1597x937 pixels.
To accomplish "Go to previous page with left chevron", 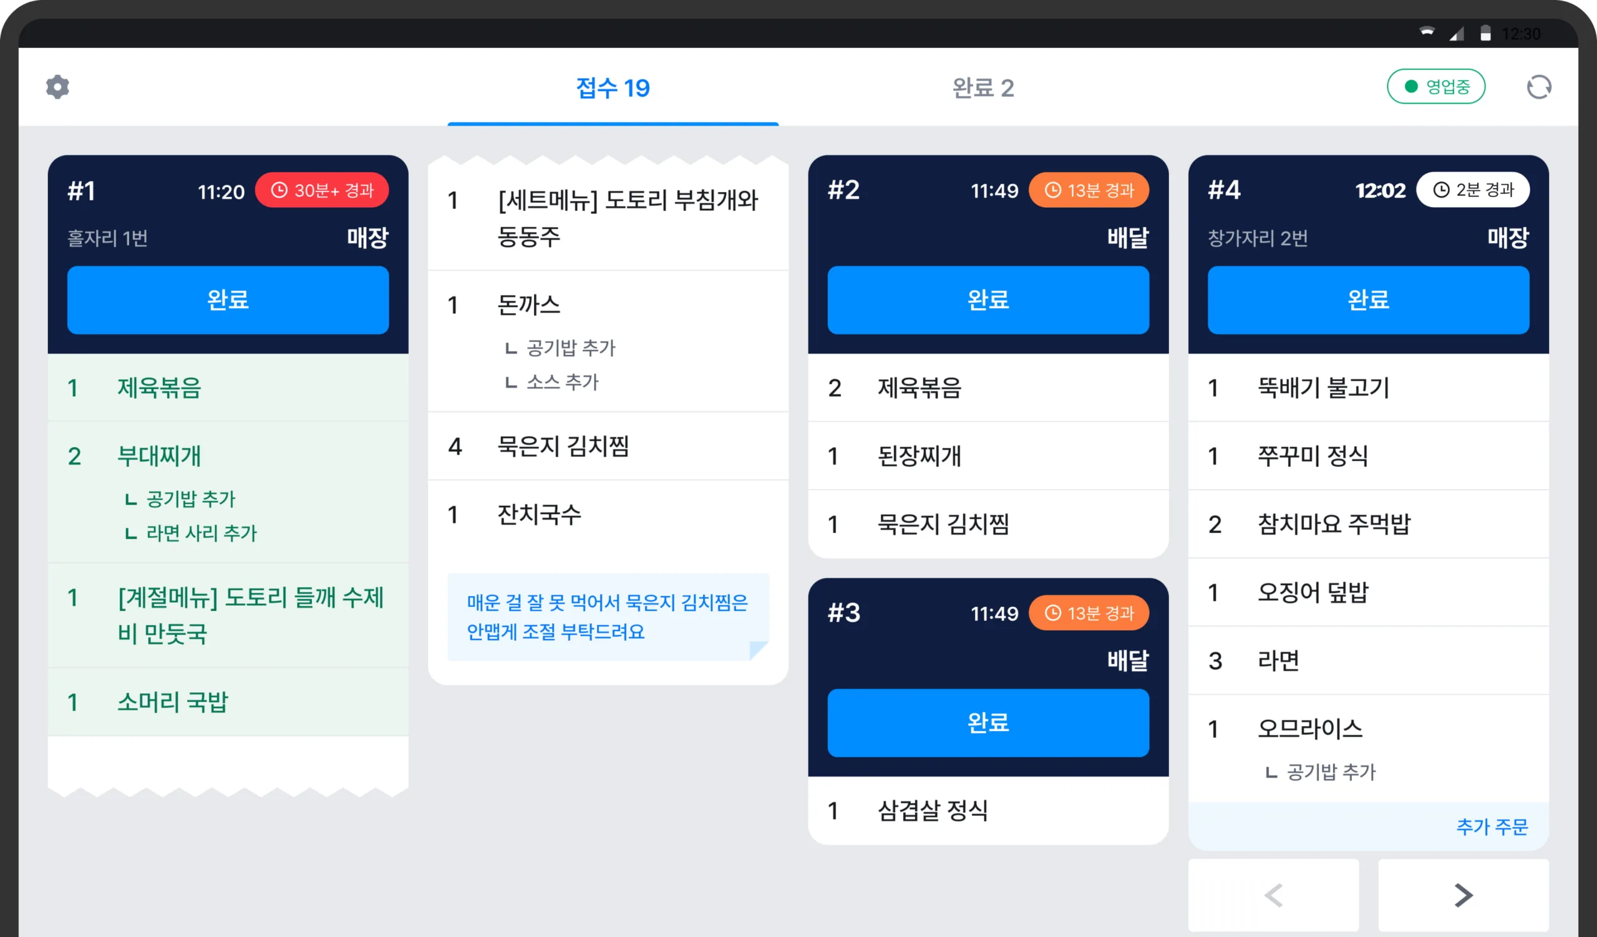I will click(1273, 895).
